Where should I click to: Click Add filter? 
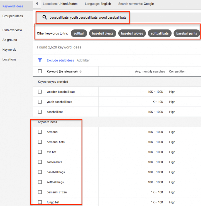[83, 60]
